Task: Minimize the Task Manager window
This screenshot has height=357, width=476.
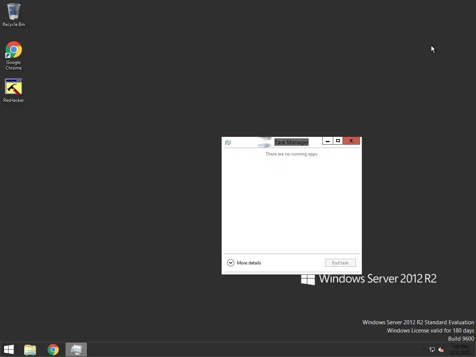Action: (x=327, y=141)
